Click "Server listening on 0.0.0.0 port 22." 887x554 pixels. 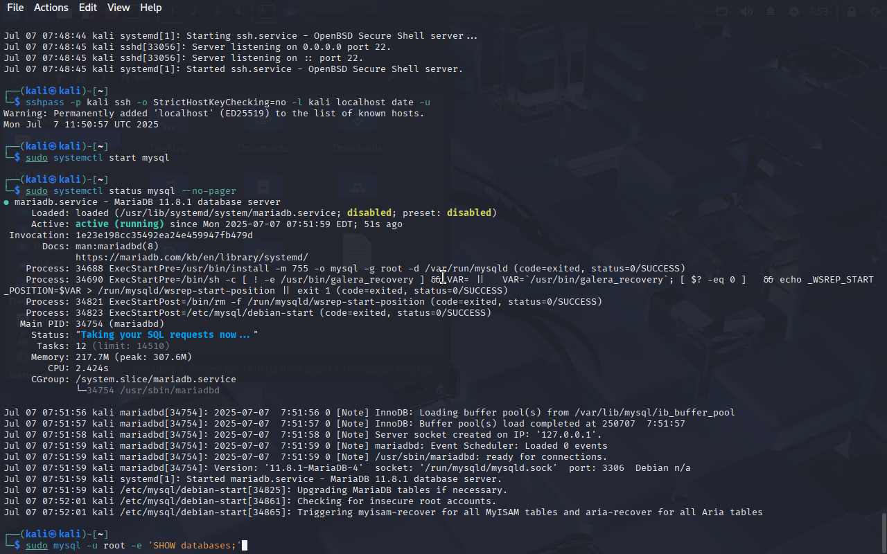coord(292,47)
